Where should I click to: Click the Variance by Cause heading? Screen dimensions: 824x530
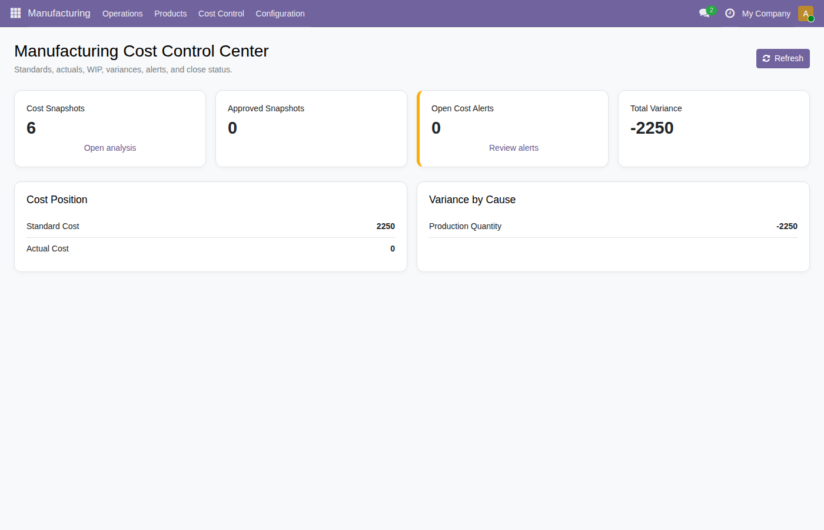(472, 200)
